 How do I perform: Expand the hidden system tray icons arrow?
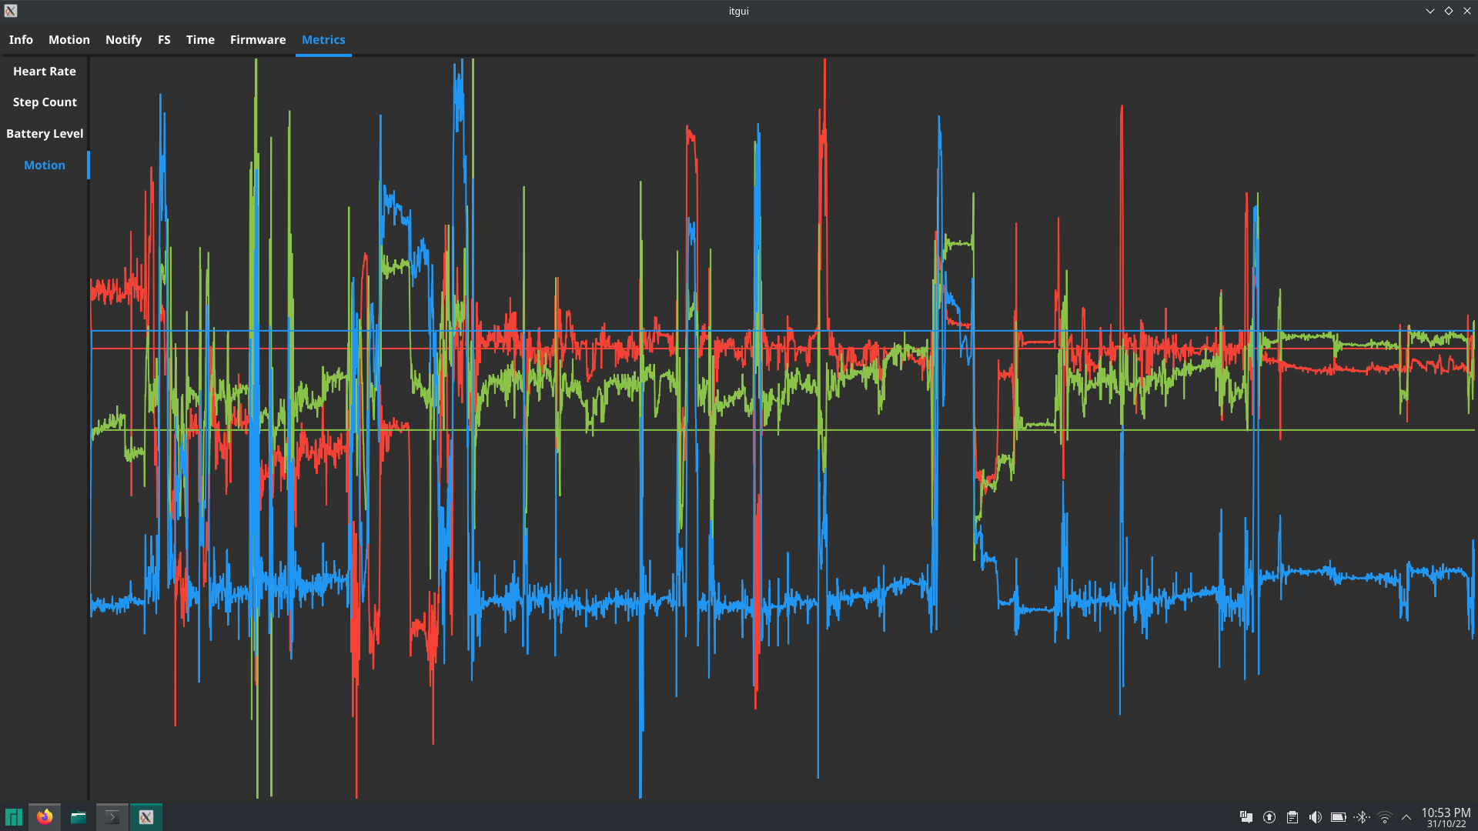pyautogui.click(x=1406, y=817)
